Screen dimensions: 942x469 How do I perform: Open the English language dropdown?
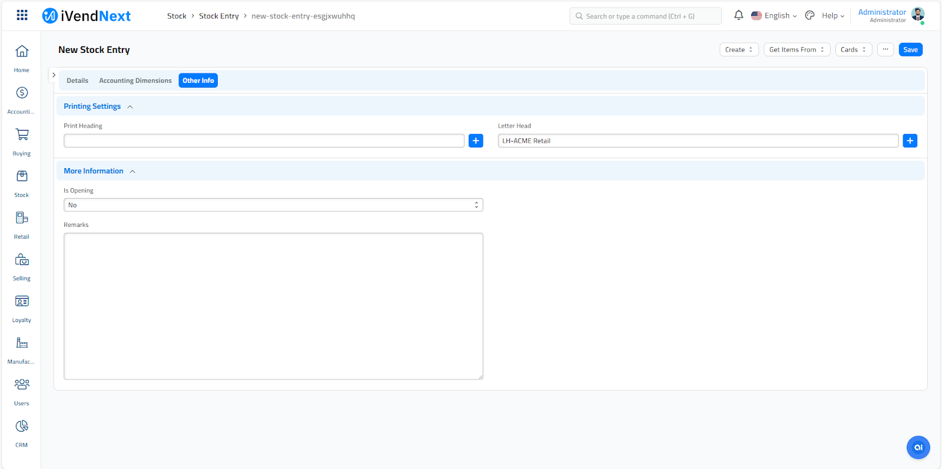click(x=774, y=16)
